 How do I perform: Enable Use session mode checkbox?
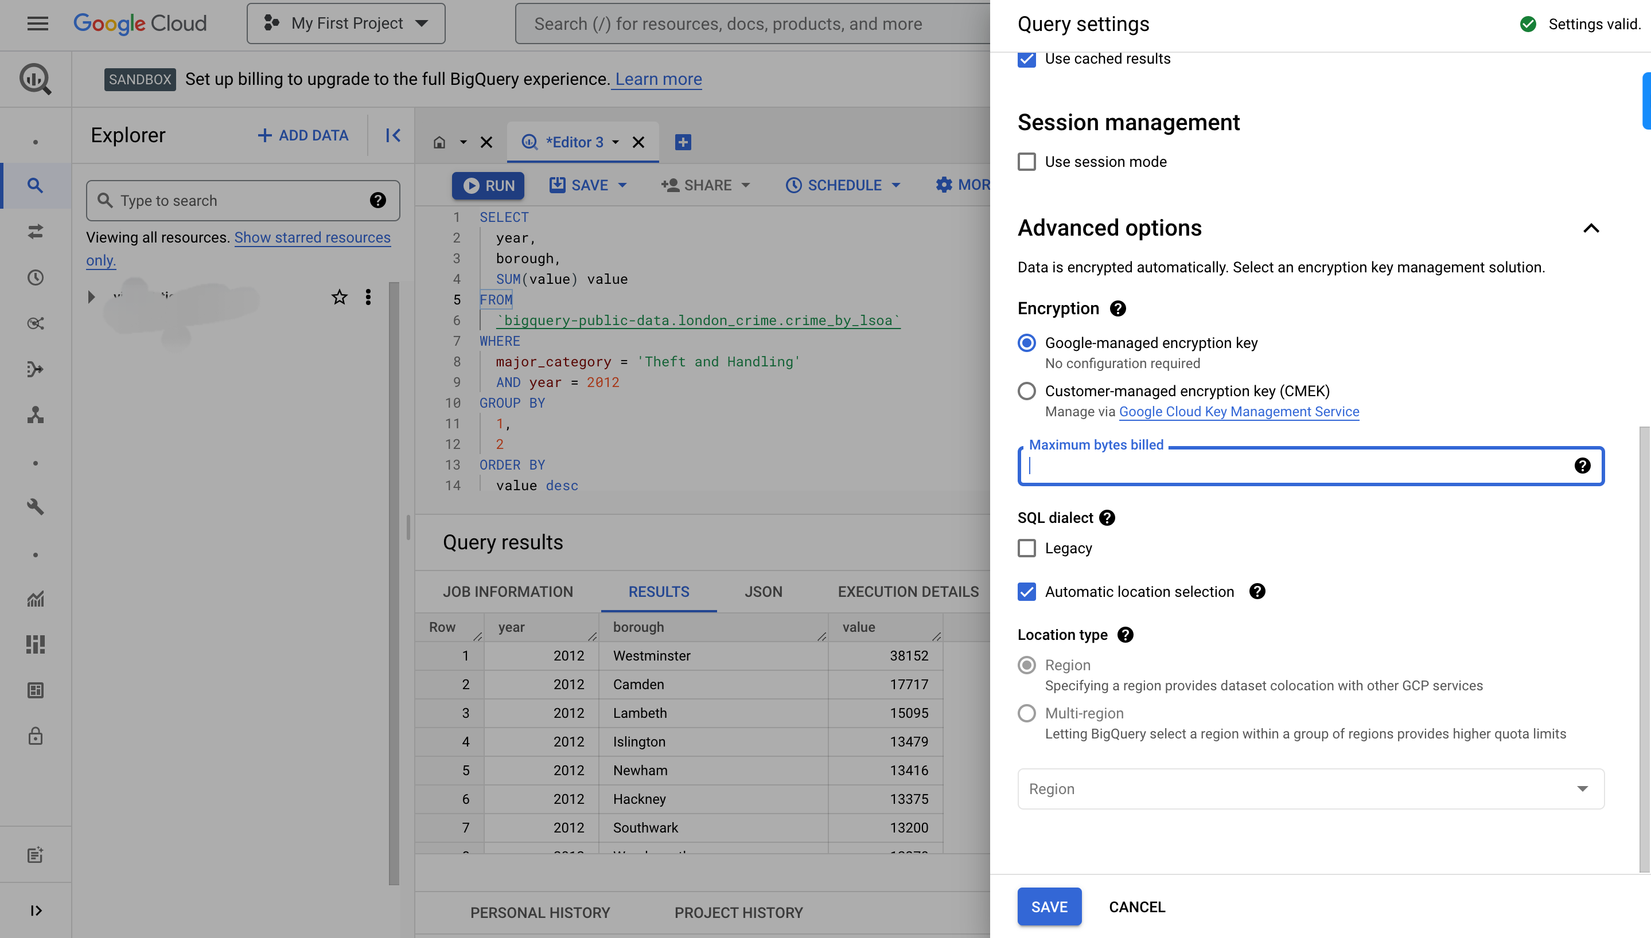coord(1027,162)
